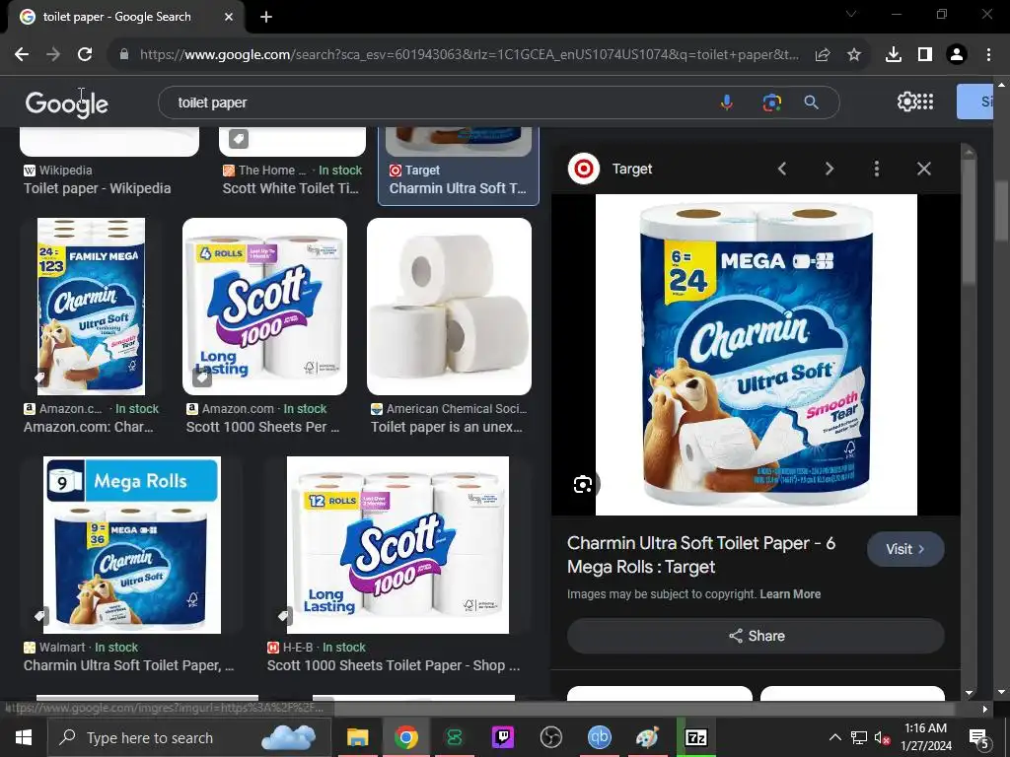The width and height of the screenshot is (1010, 757).
Task: Open the notification center icon
Action: [x=979, y=737]
